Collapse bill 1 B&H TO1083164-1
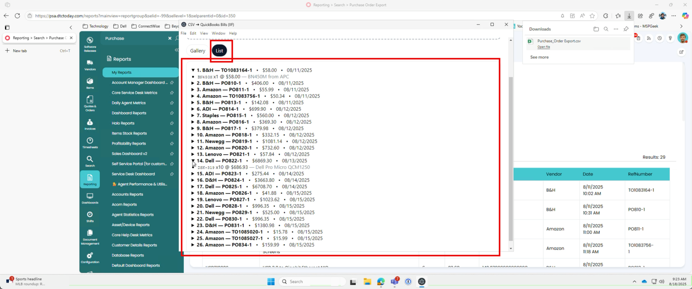Viewport: 692px width, 289px height. (193, 70)
